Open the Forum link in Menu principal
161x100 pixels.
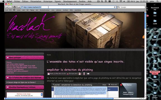pyautogui.click(x=9, y=62)
